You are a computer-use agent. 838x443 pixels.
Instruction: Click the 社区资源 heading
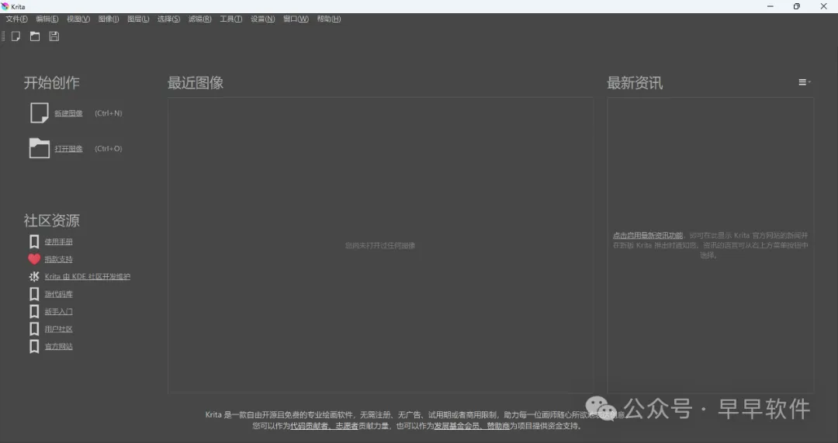[x=51, y=220]
